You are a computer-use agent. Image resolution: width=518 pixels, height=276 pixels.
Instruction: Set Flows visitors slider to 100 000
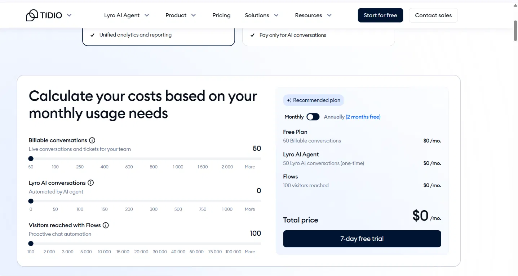[233, 252]
